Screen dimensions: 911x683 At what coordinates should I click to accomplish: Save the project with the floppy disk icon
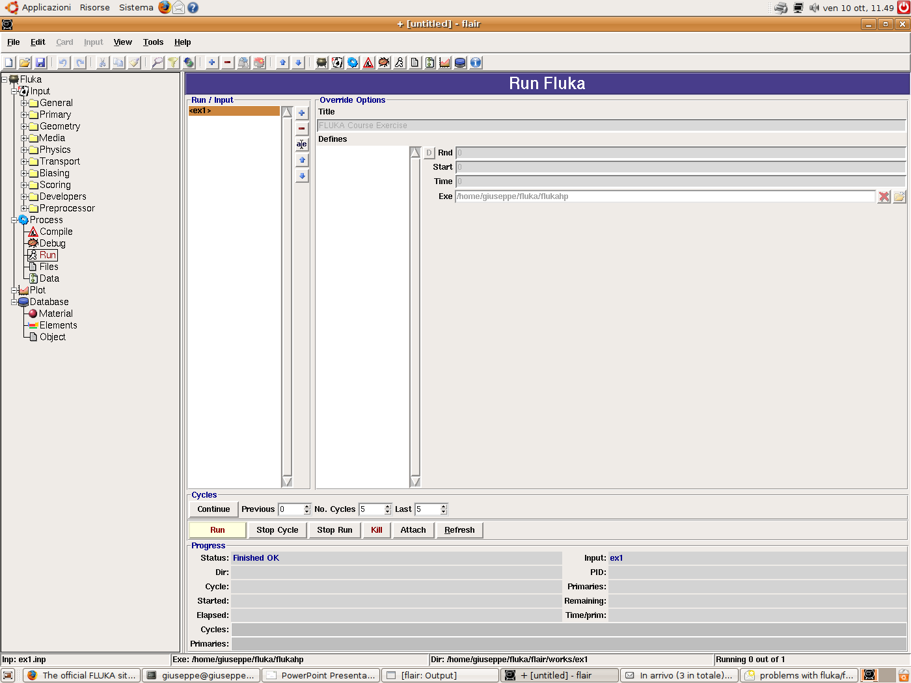coord(40,62)
